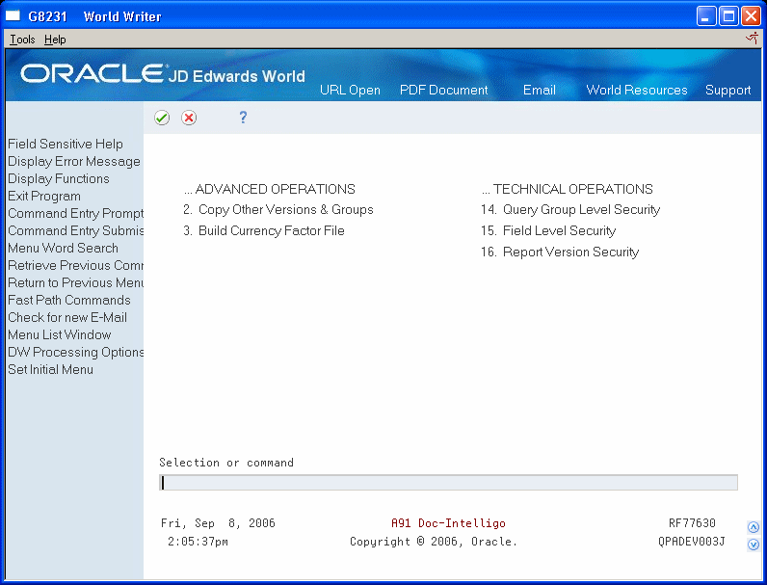
Task: Click the blue question mark help icon
Action: point(243,118)
